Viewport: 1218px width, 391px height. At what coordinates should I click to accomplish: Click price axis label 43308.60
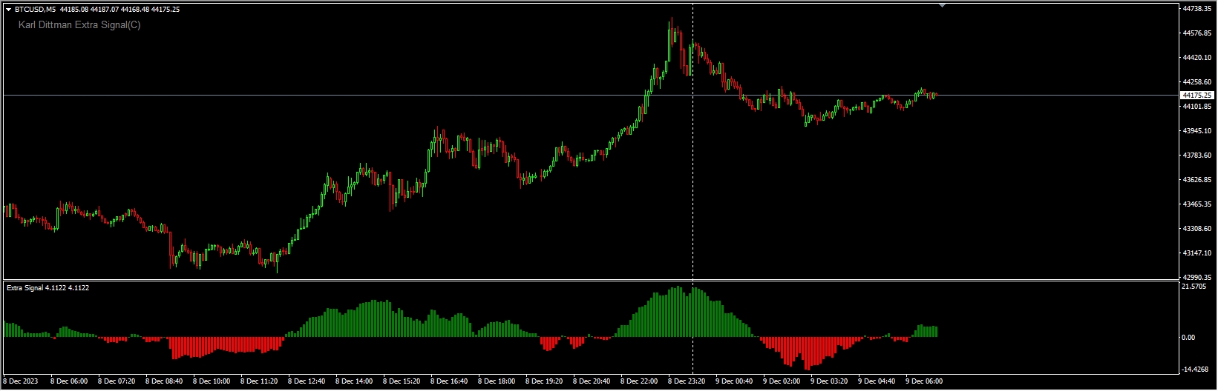(x=1196, y=229)
